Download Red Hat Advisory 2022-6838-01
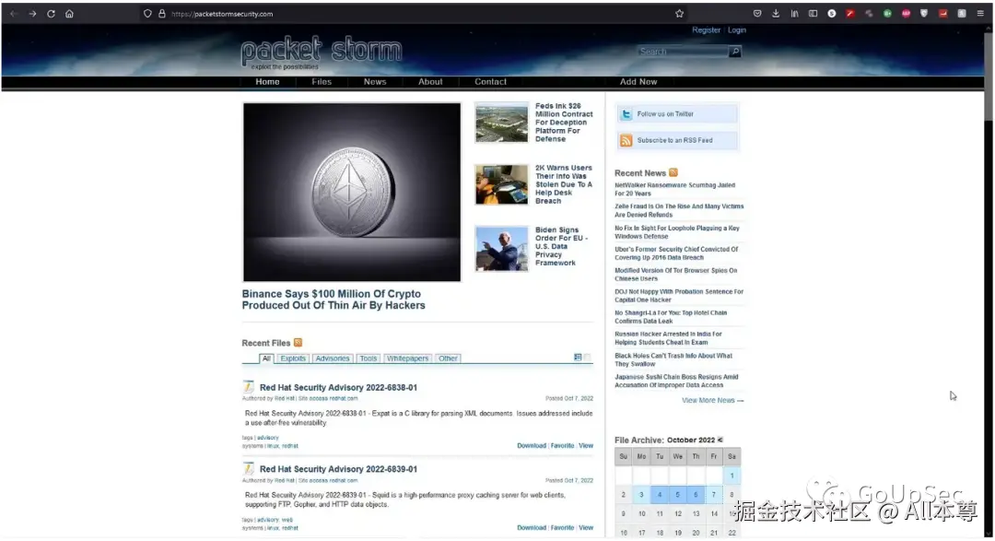Screen dimensions: 995x541 532,446
